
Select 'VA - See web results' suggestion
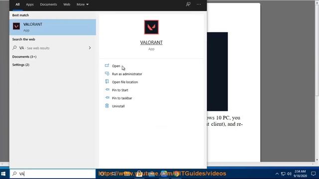(x=53, y=48)
